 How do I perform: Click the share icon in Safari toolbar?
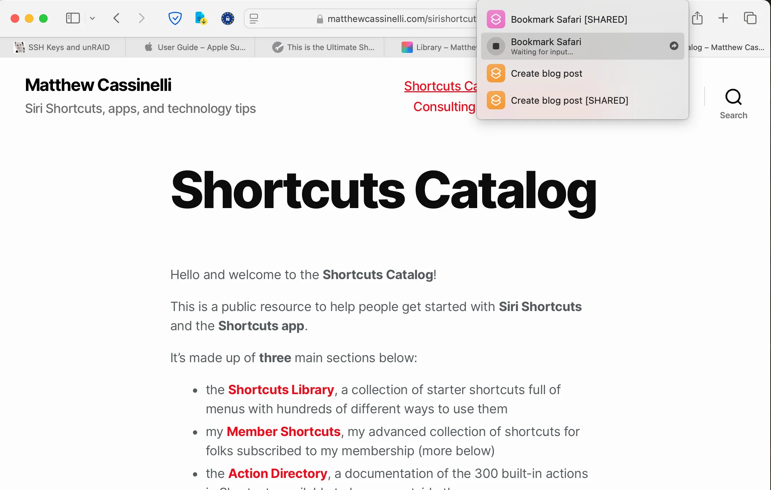point(697,18)
